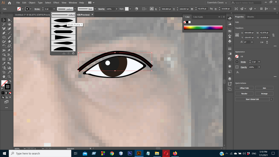Open Edit Toolbar three-dots button
This screenshot has height=157, width=279.
[x=7, y=108]
